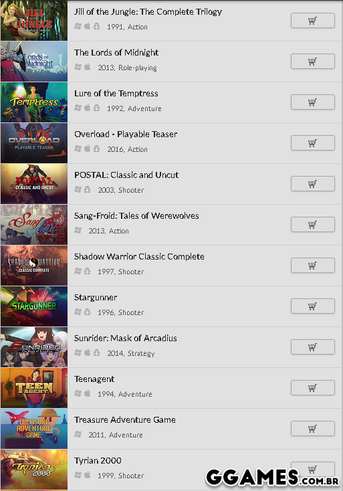Click cart icon for The Lords of Midnight
The width and height of the screenshot is (343, 491).
pyautogui.click(x=313, y=62)
